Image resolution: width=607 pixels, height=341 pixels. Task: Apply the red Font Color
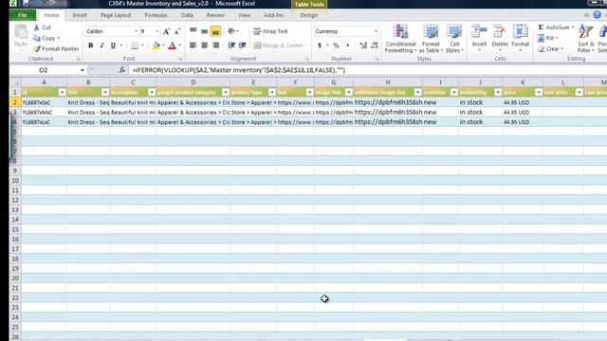173,45
